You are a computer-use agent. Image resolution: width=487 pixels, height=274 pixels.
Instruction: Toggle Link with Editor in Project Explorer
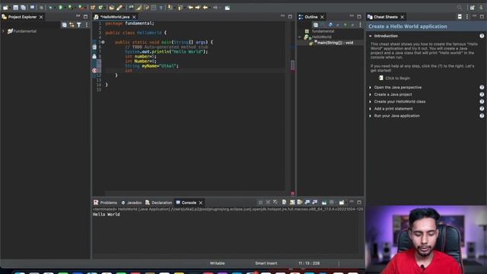72,25
